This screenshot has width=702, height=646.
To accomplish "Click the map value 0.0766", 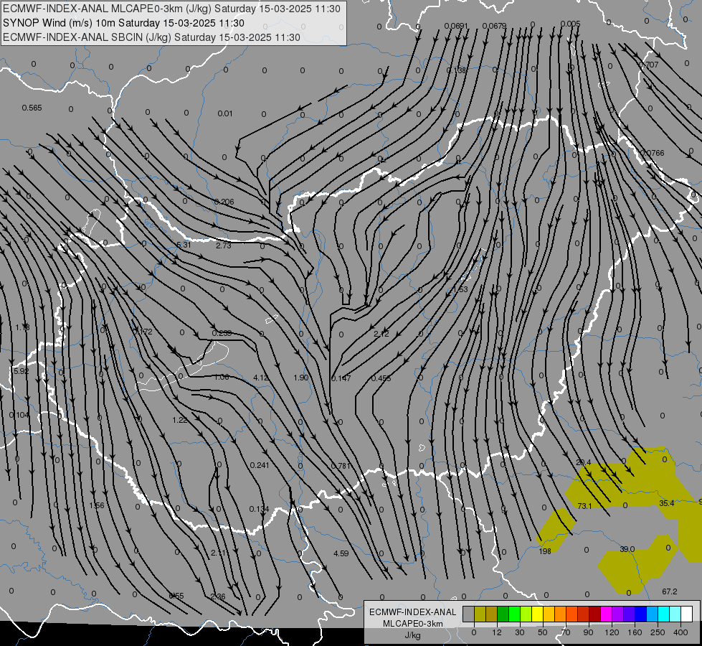I will point(653,153).
